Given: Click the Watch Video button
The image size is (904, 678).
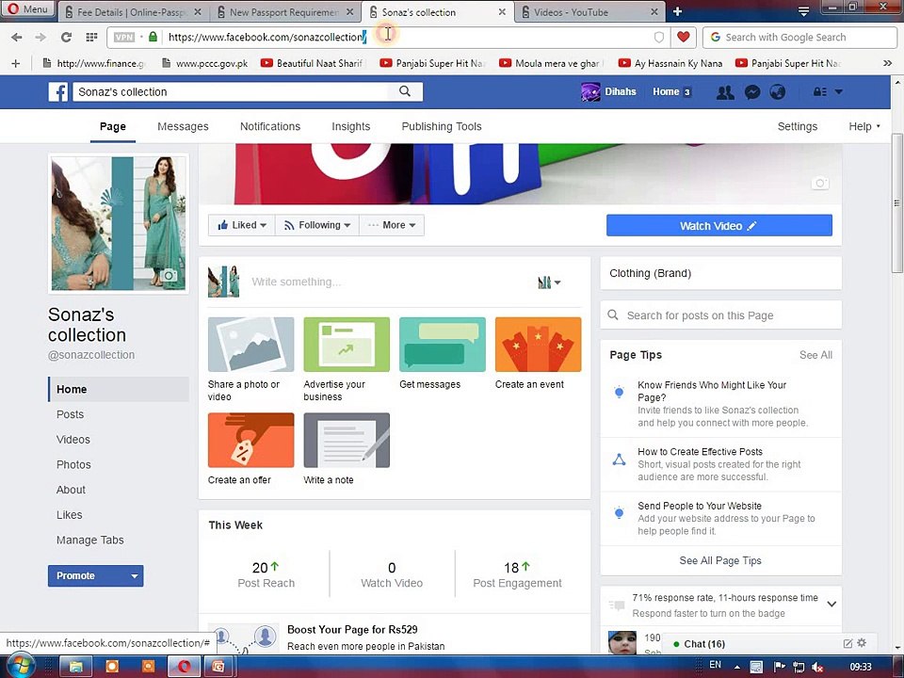Looking at the screenshot, I should [x=718, y=225].
